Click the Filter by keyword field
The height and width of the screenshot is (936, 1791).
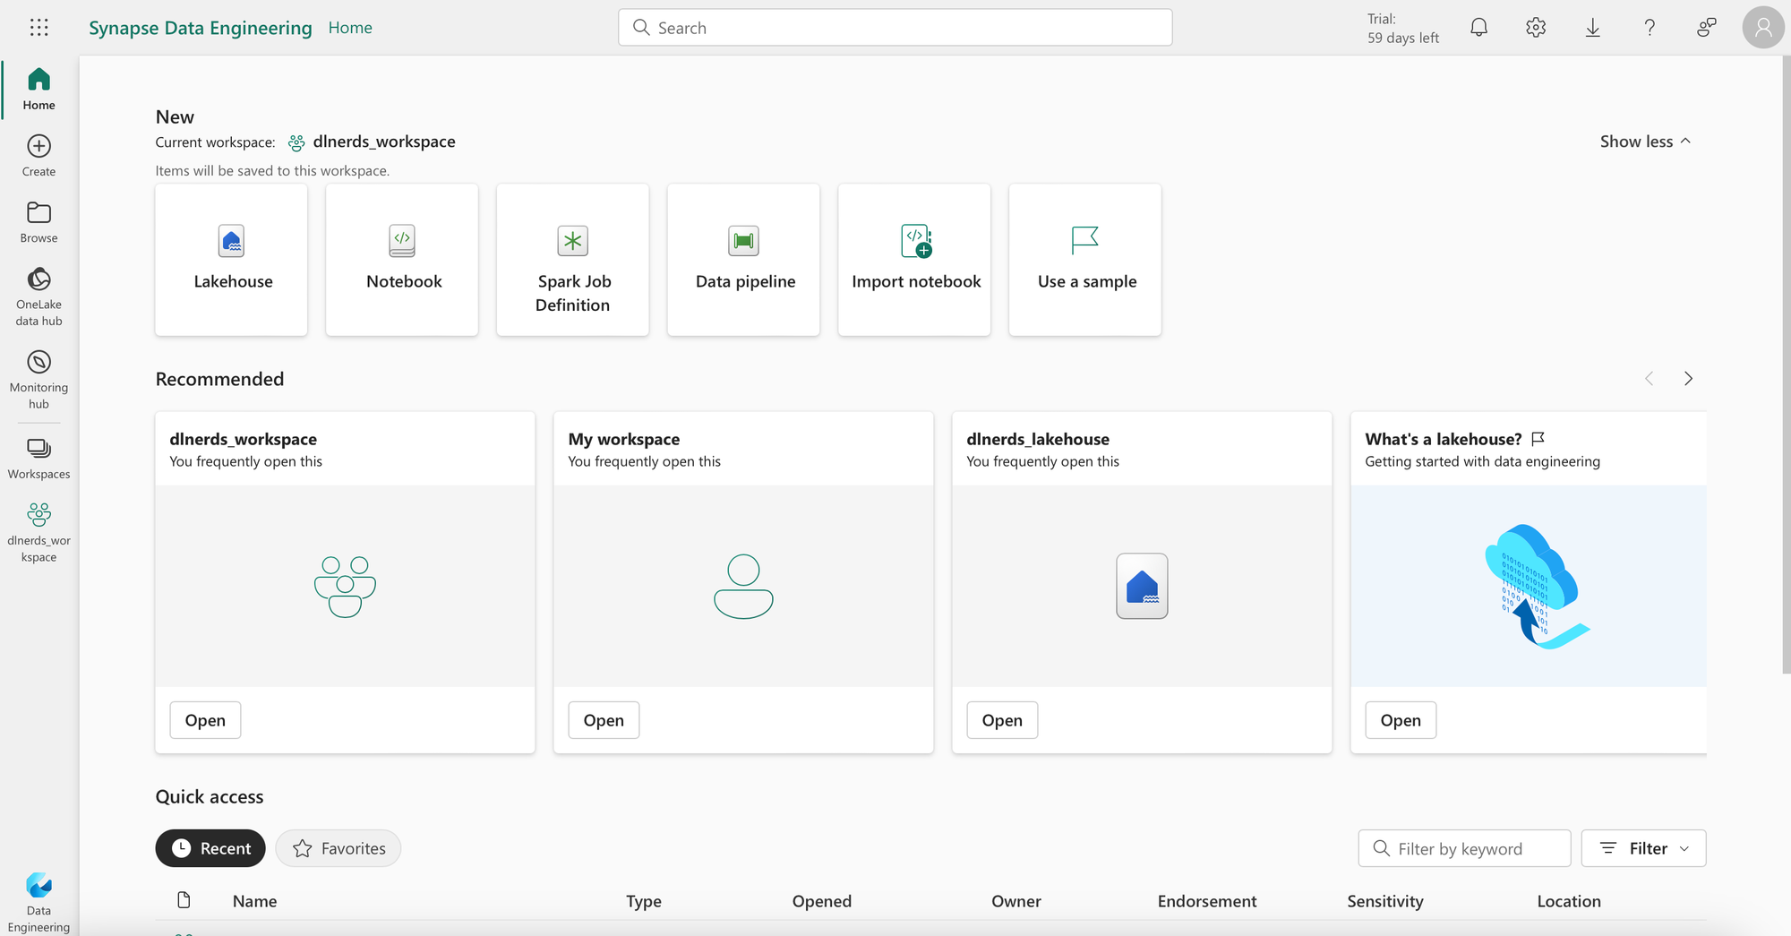coord(1464,848)
